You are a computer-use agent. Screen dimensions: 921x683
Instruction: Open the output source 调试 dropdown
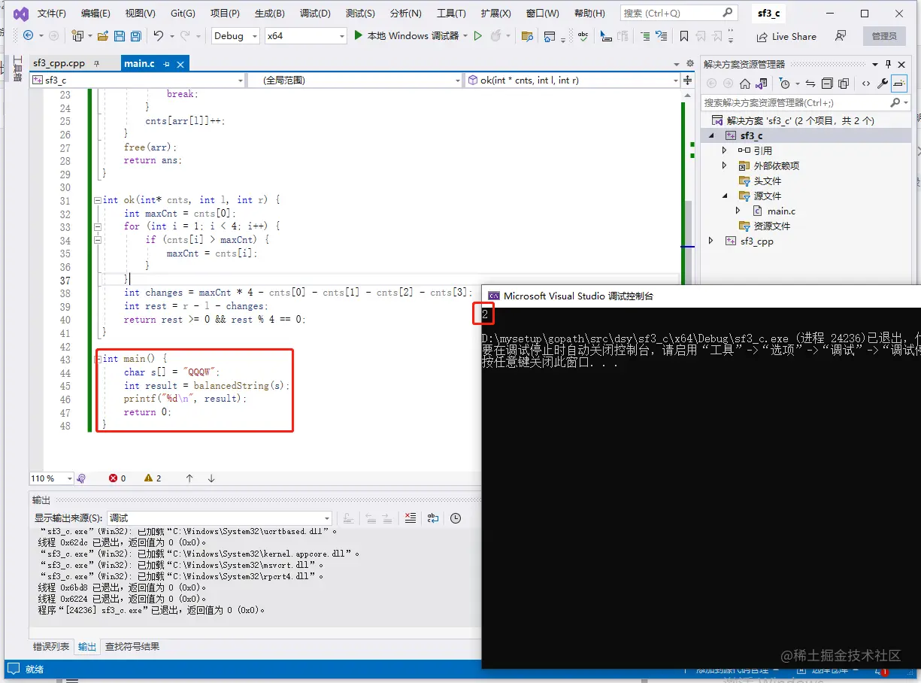click(x=220, y=518)
